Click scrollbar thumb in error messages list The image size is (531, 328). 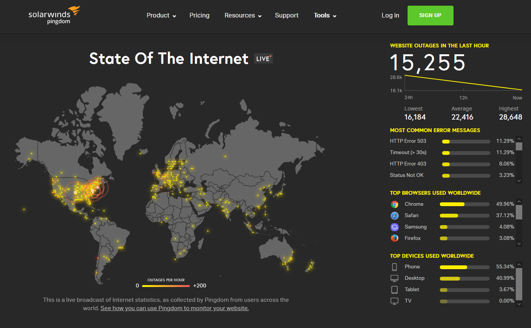(x=519, y=146)
